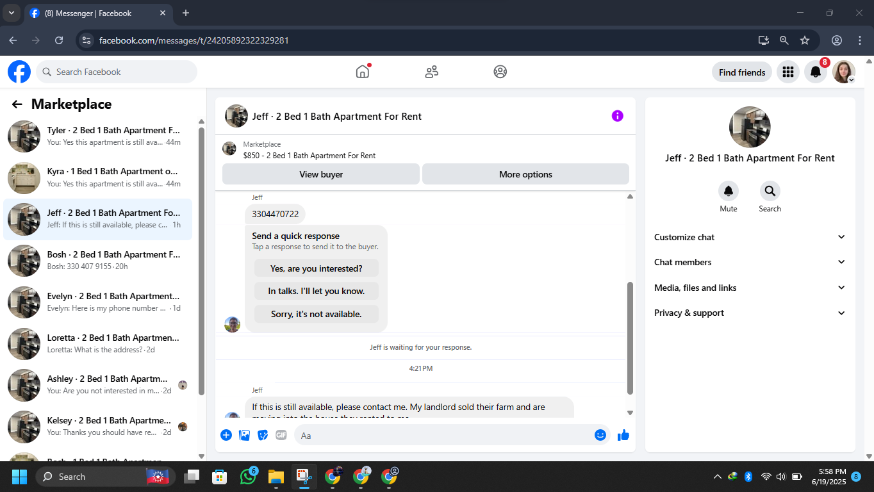Viewport: 874px width, 492px height.
Task: Open the Friends icon in top navigation
Action: click(432, 72)
